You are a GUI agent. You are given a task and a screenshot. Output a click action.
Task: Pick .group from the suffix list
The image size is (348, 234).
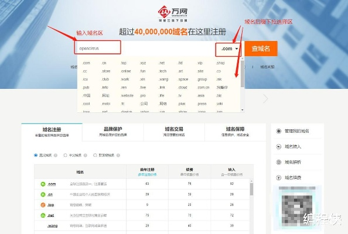(202, 80)
